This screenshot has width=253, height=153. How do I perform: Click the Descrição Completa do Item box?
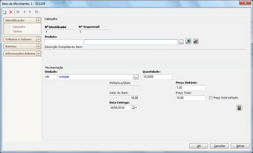coord(145,56)
